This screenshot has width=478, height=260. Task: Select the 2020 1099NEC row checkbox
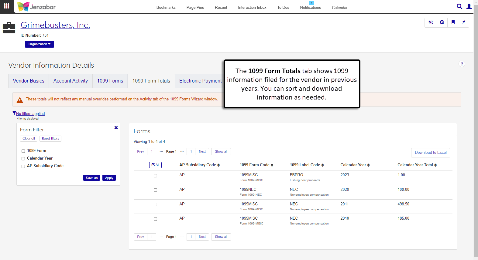click(155, 190)
